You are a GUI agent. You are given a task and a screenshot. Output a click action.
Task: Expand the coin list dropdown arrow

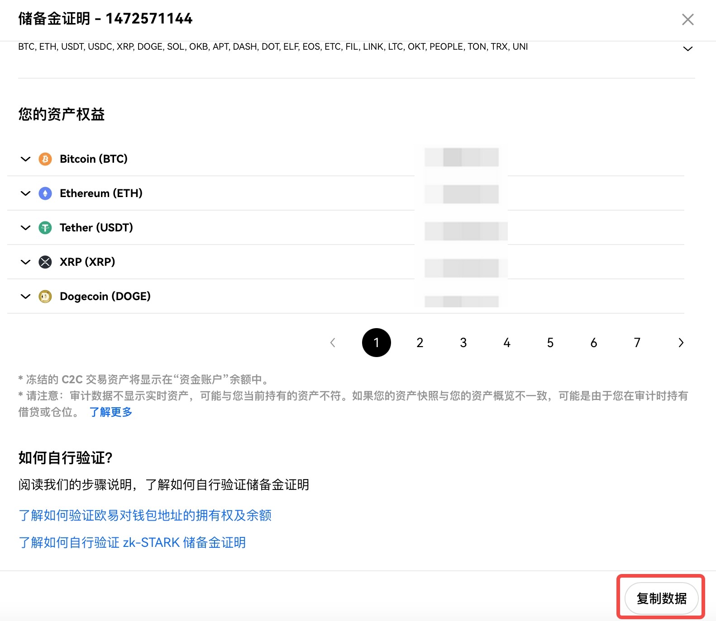click(x=687, y=49)
